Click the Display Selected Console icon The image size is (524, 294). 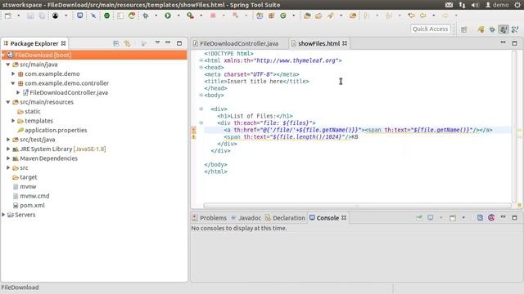[431, 218]
